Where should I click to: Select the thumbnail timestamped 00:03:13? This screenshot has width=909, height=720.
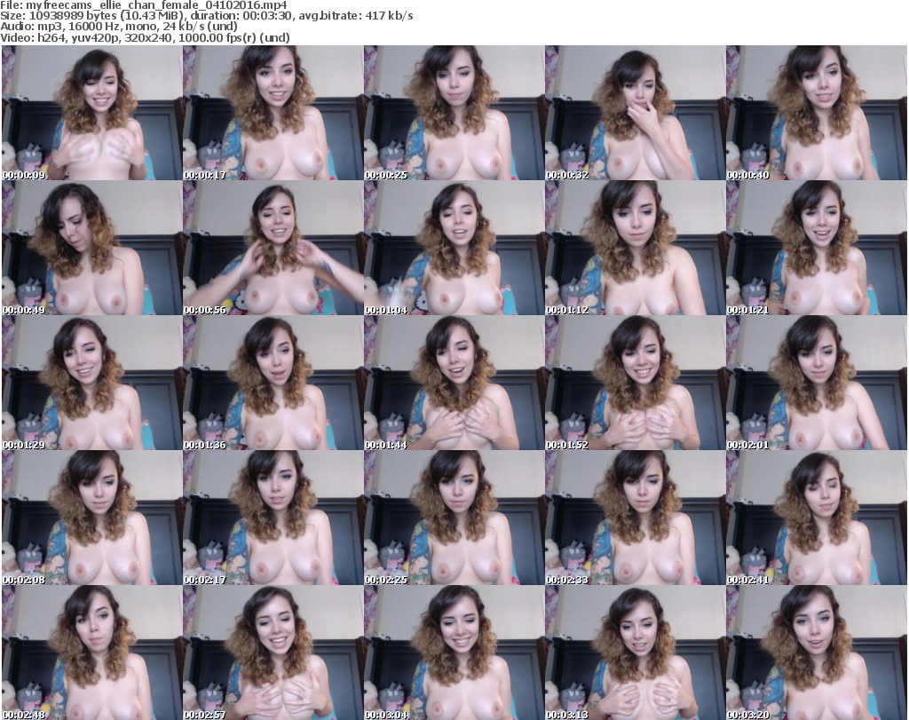pyautogui.click(x=635, y=653)
